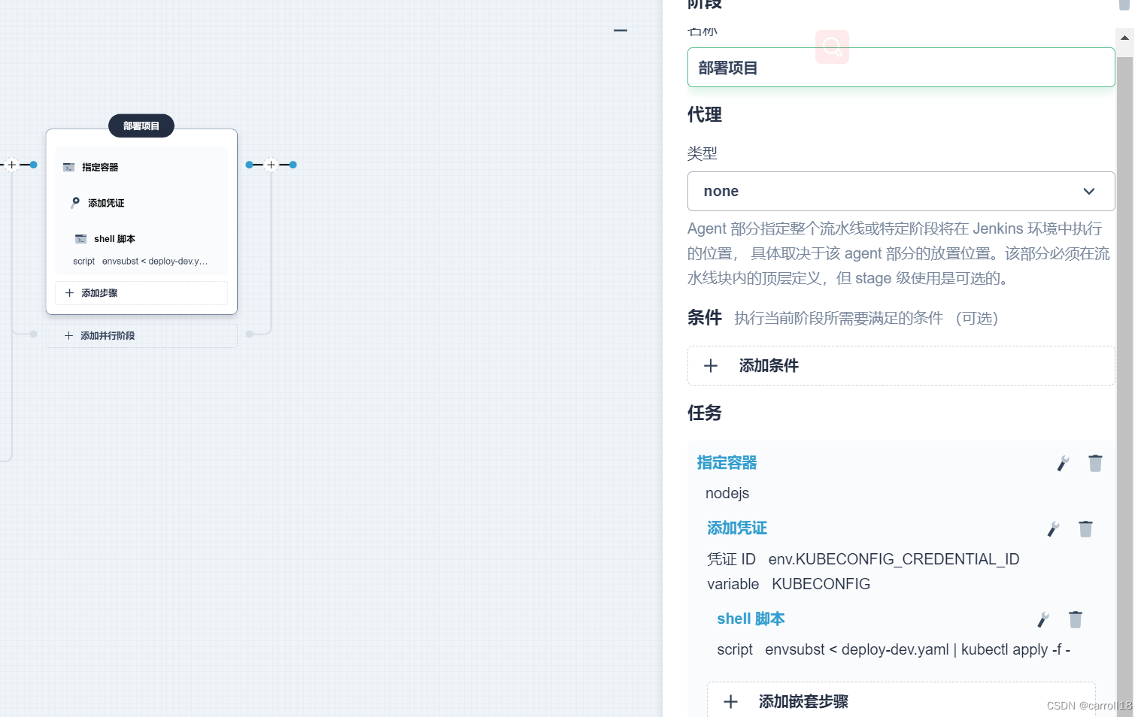The image size is (1144, 717).
Task: Delete the 添加凭证 task with trash icon
Action: 1085,528
